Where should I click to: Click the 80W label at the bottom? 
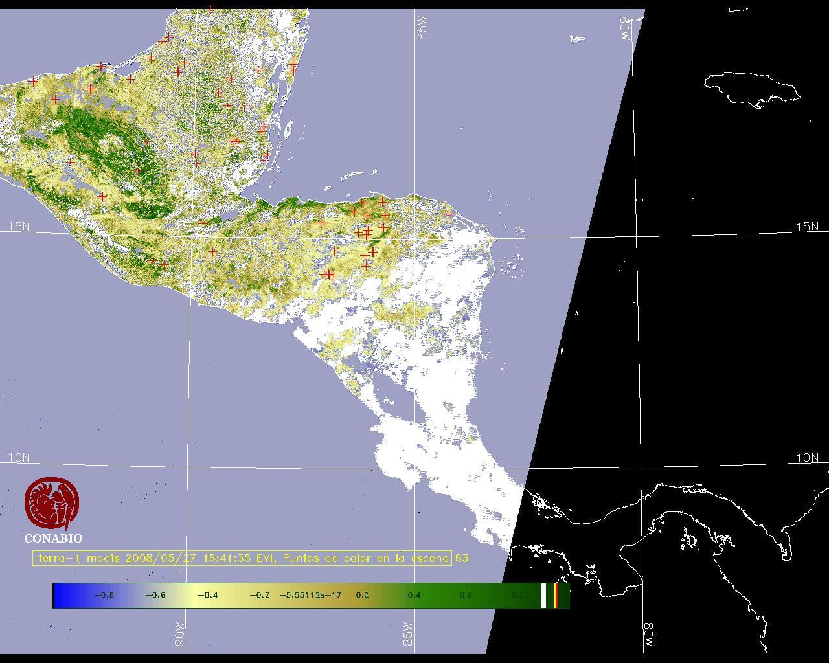point(648,636)
